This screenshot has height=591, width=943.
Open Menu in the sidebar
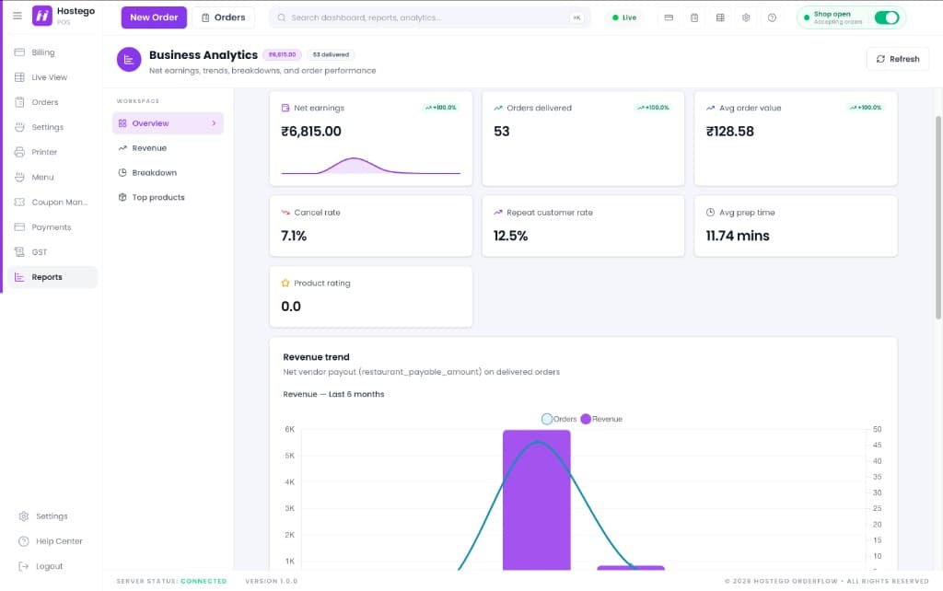(x=52, y=177)
